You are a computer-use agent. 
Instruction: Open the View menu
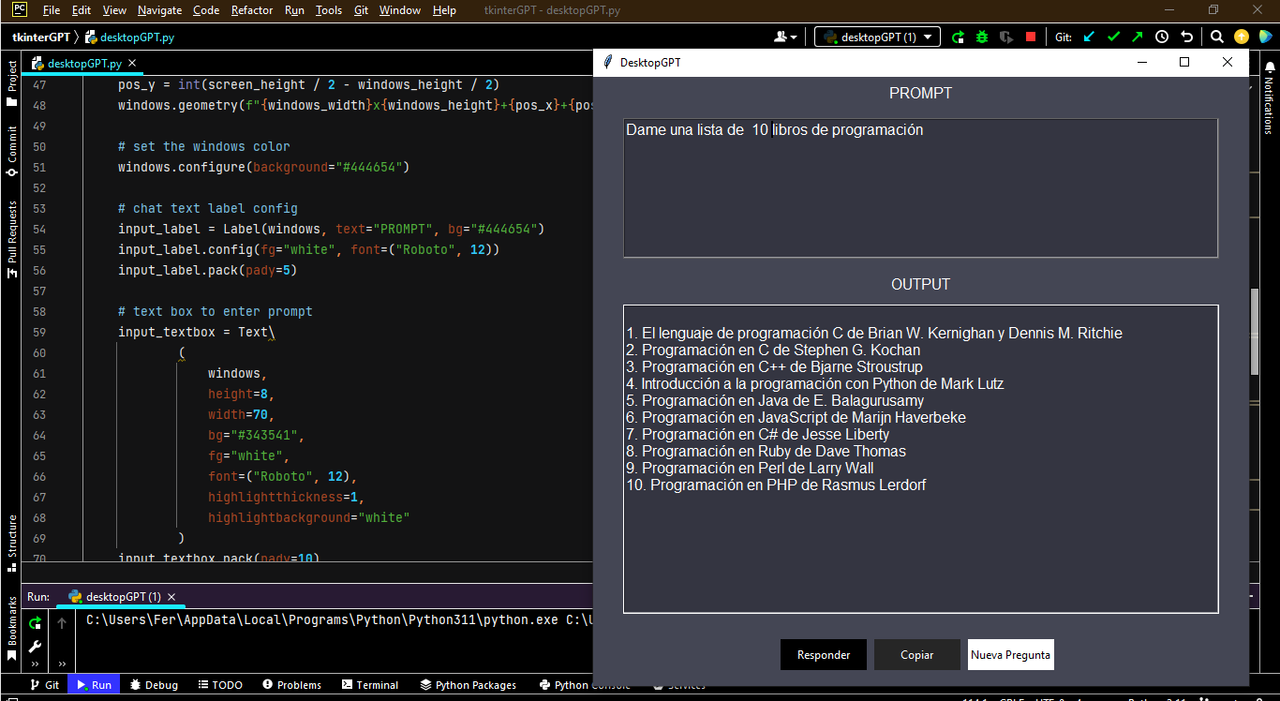click(114, 10)
